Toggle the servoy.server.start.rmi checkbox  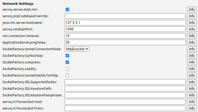[x=67, y=10]
